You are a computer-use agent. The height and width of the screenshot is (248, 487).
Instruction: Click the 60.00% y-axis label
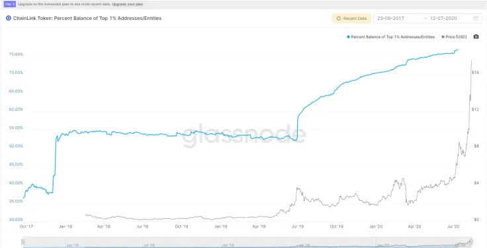click(16, 110)
